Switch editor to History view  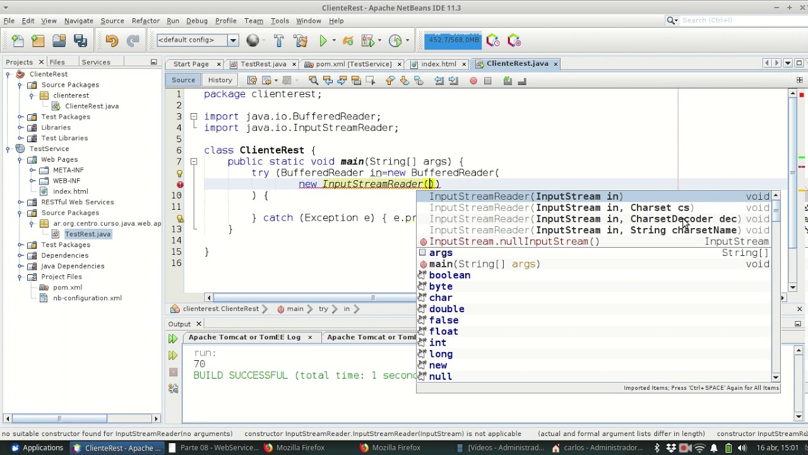tap(220, 80)
